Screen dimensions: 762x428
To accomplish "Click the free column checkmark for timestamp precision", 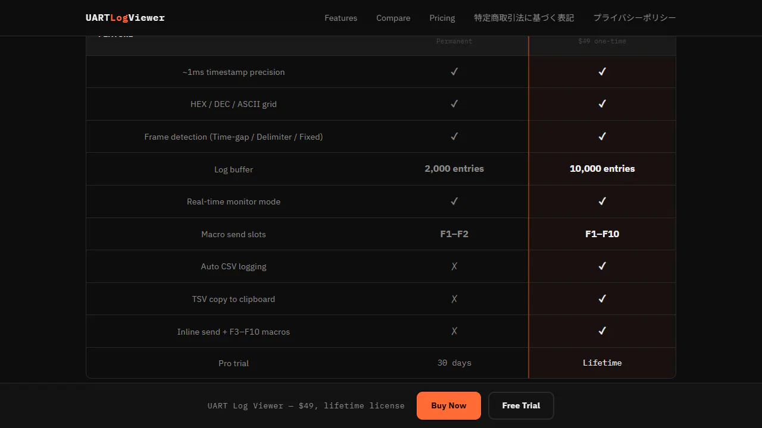I will [454, 71].
